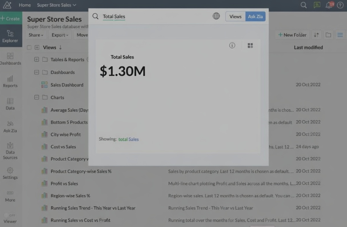Image resolution: width=347 pixels, height=227 pixels.
Task: Open the info icon above Total Sales
Action: [x=232, y=45]
